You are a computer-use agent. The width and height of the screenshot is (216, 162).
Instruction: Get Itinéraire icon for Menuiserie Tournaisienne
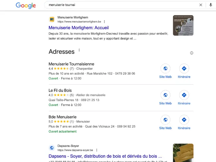pyautogui.click(x=184, y=68)
